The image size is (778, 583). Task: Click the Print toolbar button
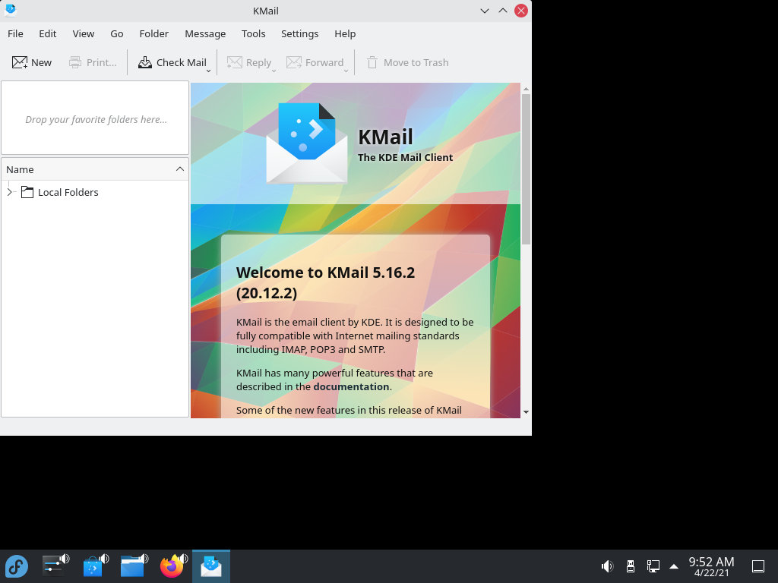(93, 62)
